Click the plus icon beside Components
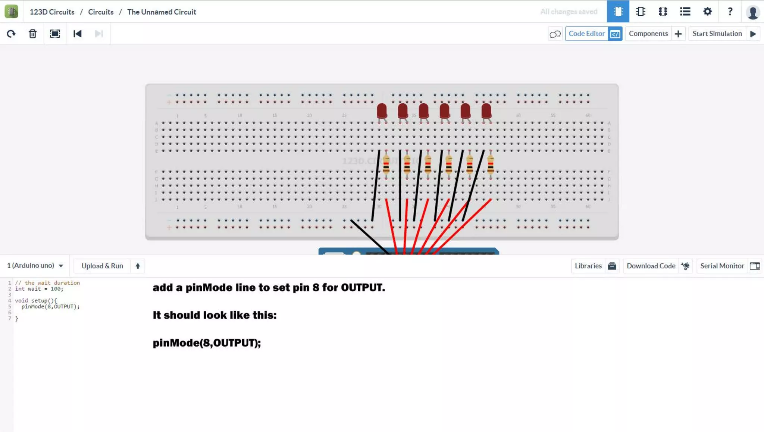This screenshot has width=764, height=432. (678, 34)
